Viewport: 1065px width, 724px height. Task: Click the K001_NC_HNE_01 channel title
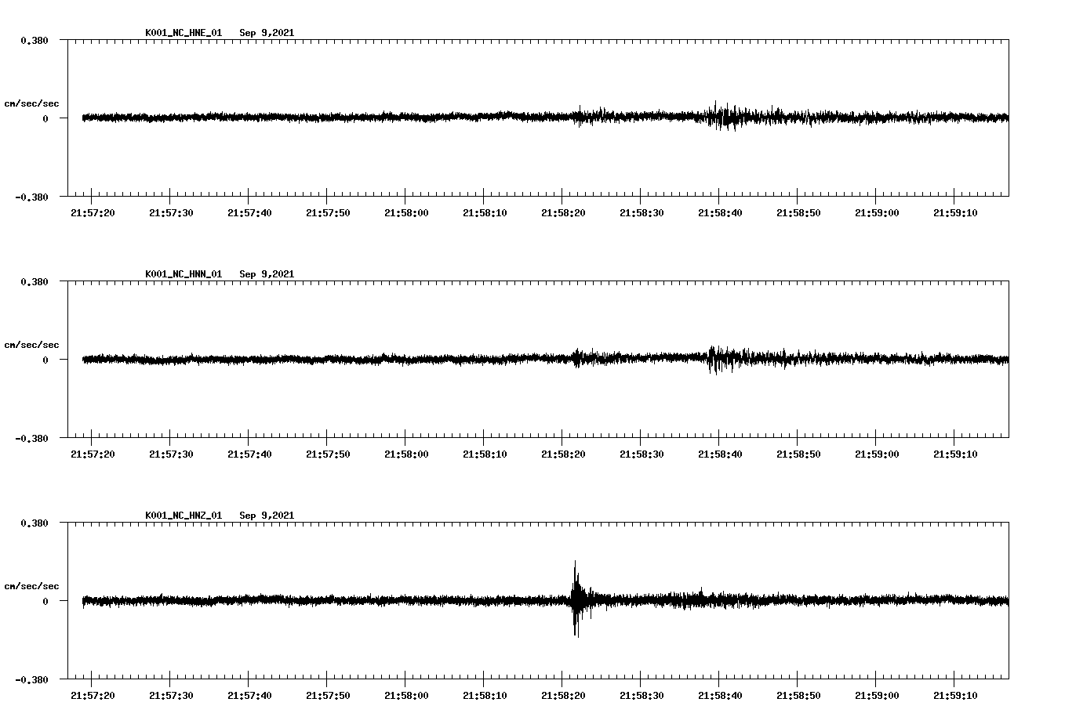click(x=184, y=33)
